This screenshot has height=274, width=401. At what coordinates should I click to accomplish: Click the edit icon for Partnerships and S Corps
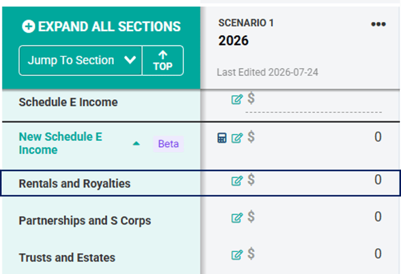(x=237, y=218)
